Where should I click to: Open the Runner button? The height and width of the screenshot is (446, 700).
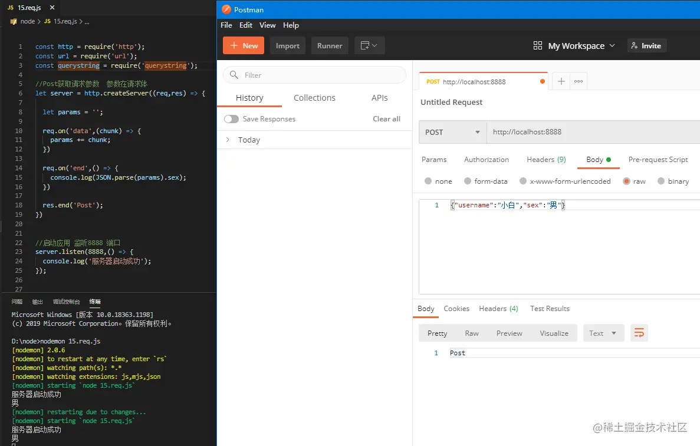click(x=330, y=45)
